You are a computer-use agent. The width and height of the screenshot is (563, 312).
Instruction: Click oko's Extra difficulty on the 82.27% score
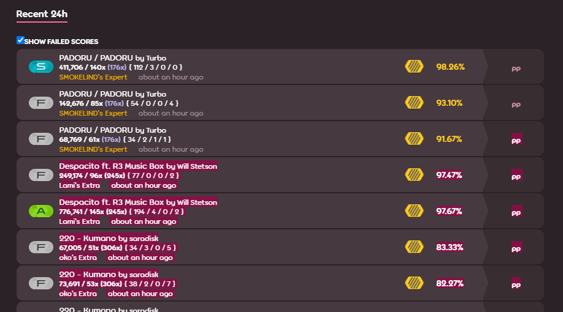[x=78, y=294]
